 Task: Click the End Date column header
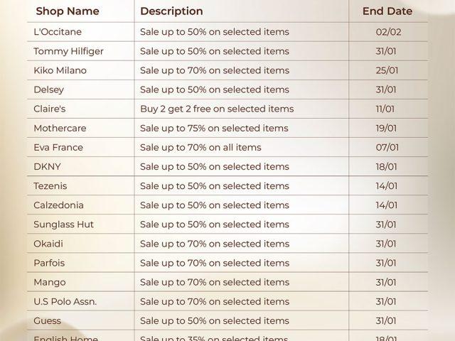click(387, 11)
